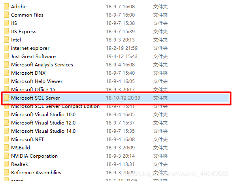Viewport: 232px width, 181px height.
Task: Click the Microsoft Help Viewer folder icon
Action: pyautogui.click(x=6, y=81)
